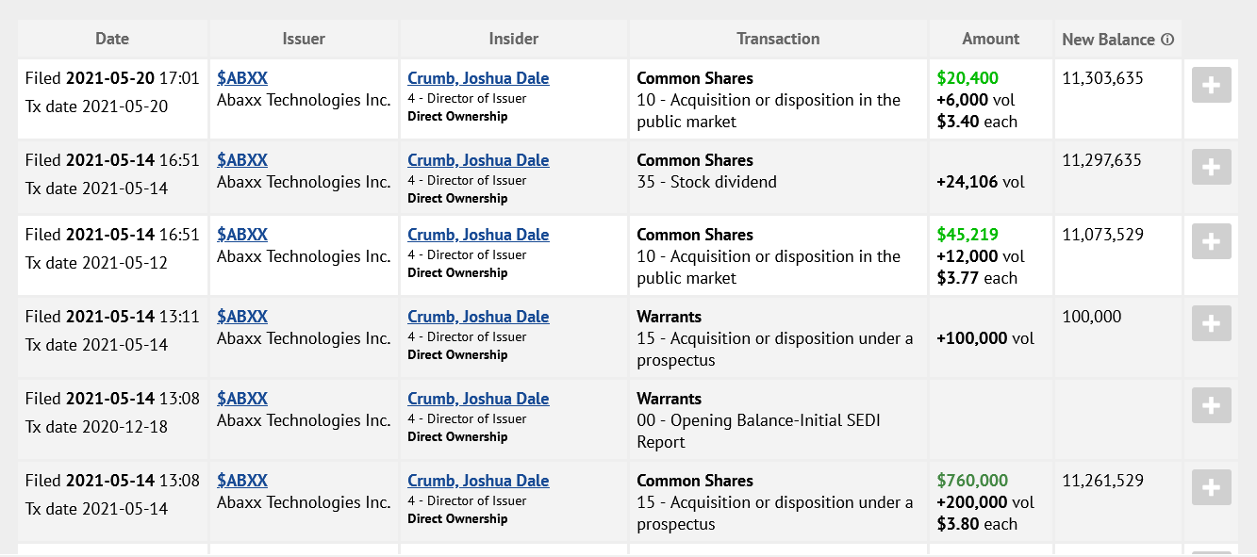Open insider link in $760,000 transaction row

coord(478,481)
